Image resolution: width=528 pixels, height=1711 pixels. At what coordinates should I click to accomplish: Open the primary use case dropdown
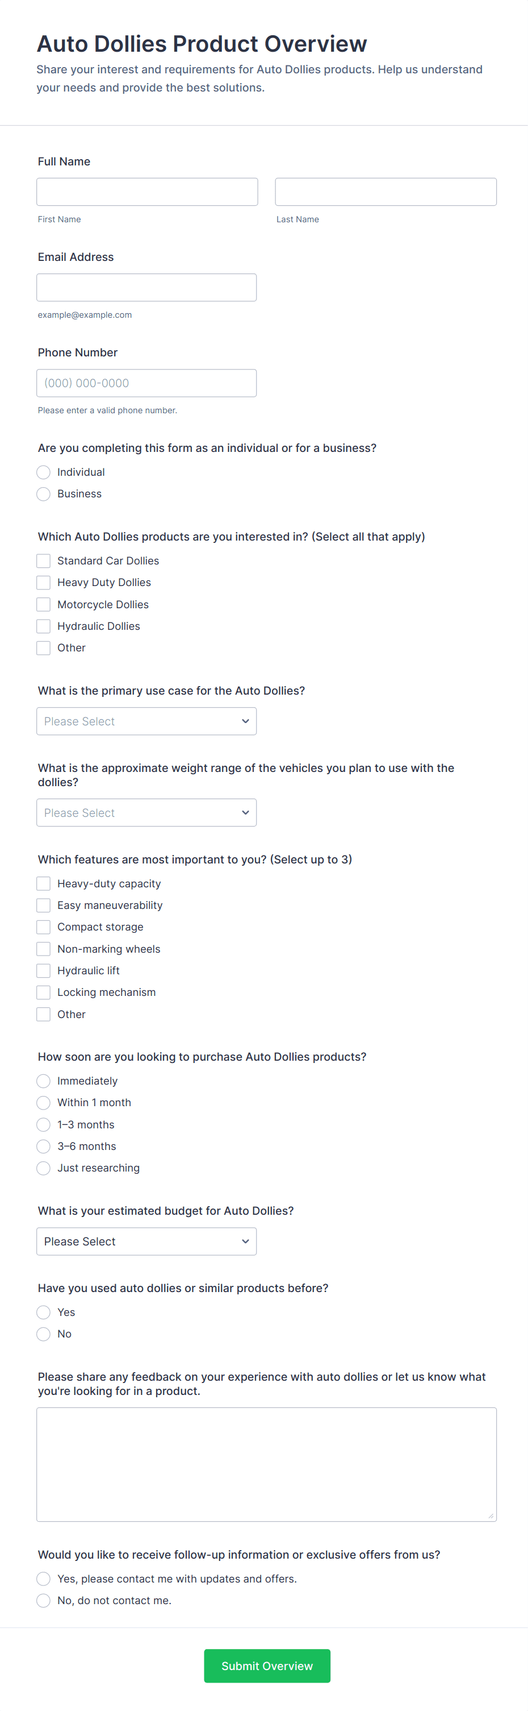(x=146, y=721)
